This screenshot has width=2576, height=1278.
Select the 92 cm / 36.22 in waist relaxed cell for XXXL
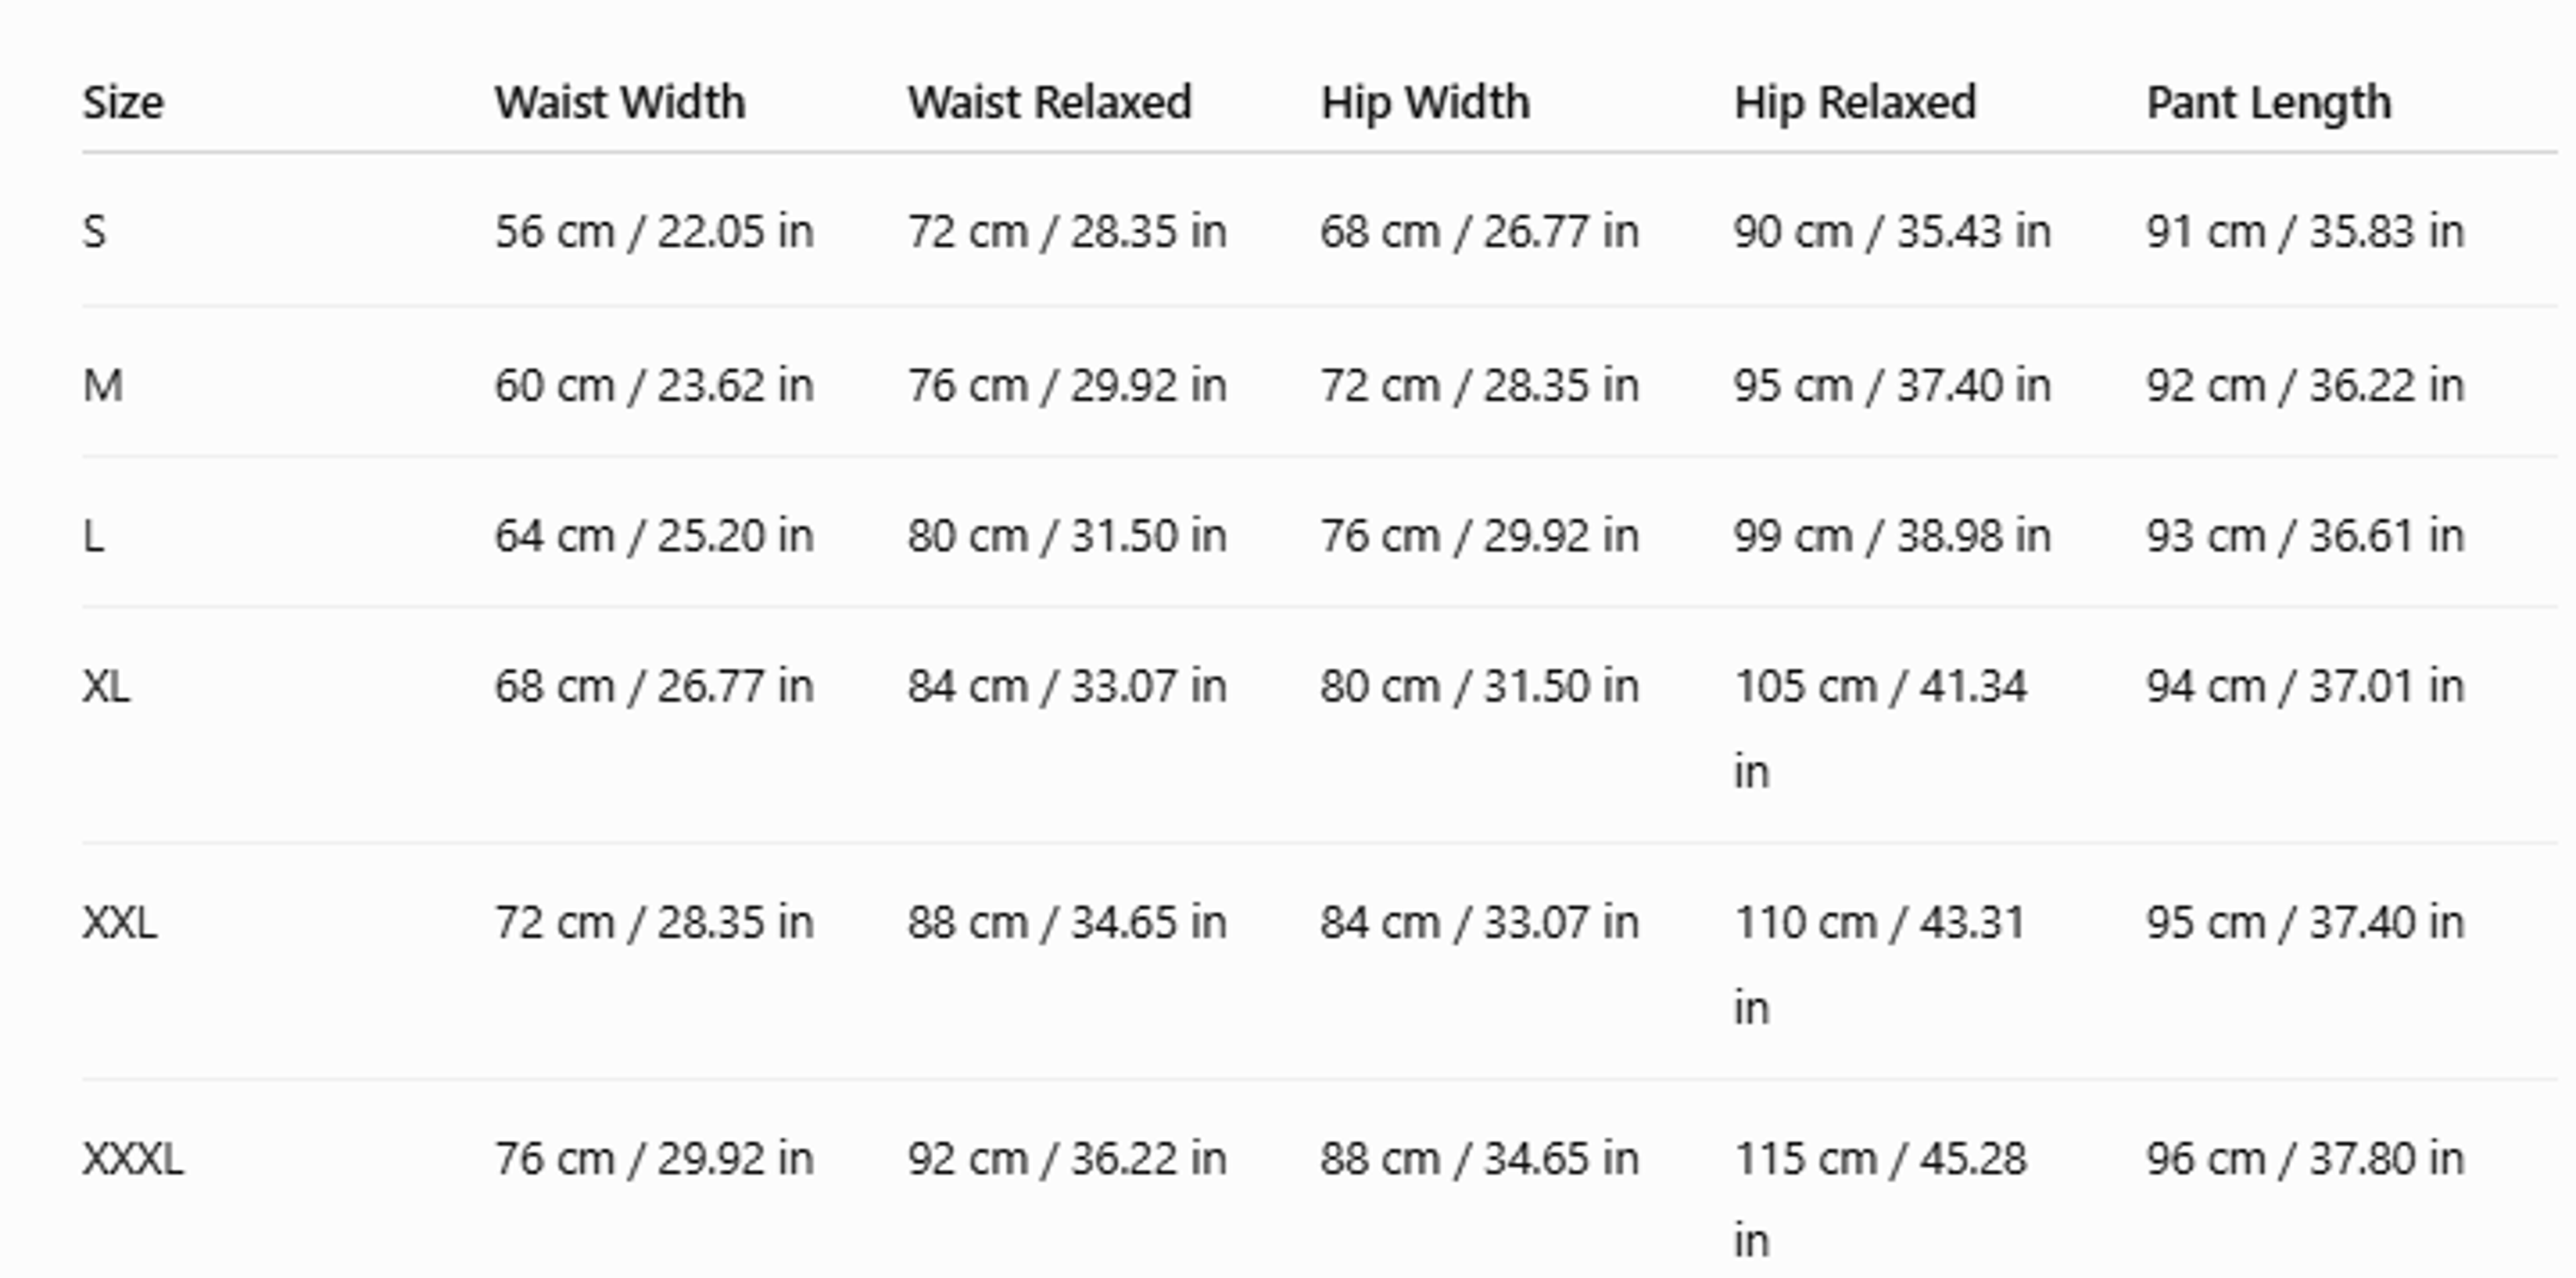tap(1067, 1160)
